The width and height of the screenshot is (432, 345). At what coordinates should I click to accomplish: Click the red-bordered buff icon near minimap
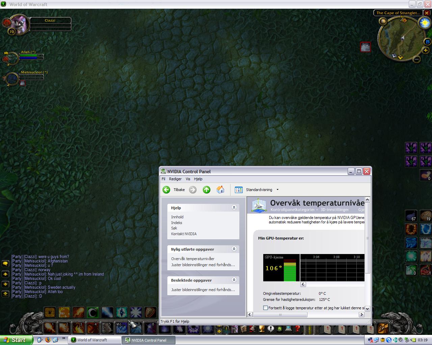click(x=366, y=47)
